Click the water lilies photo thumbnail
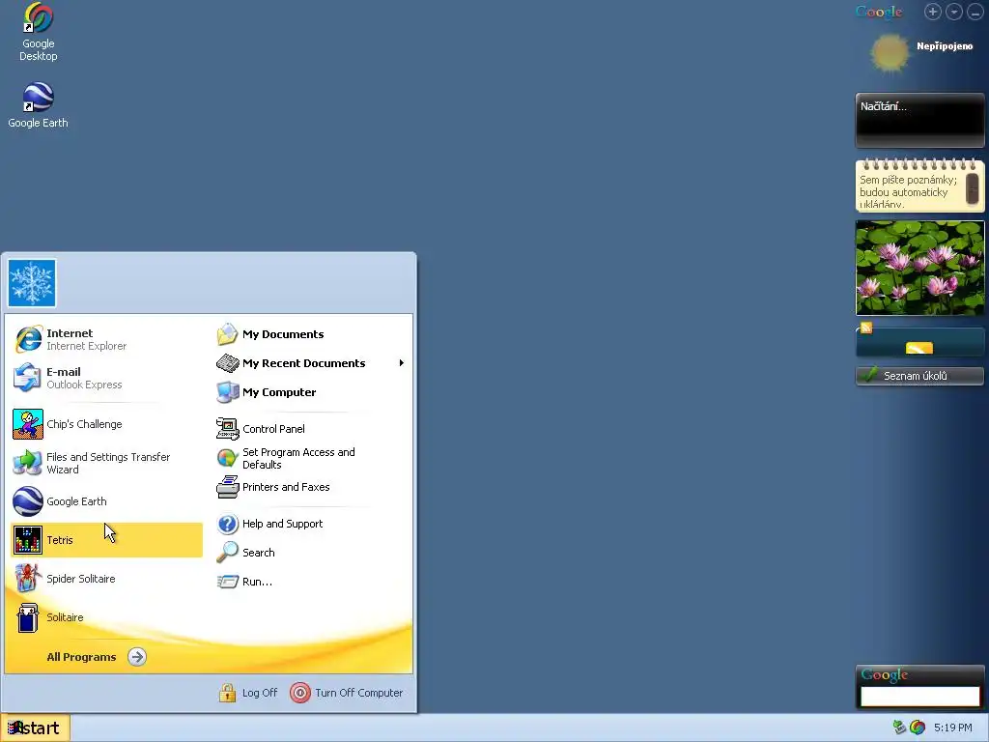 (919, 268)
